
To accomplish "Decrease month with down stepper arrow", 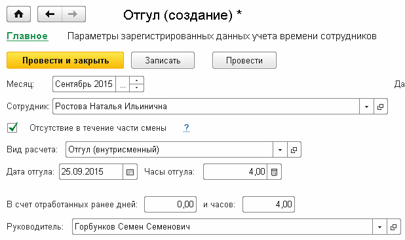I will (136, 88).
